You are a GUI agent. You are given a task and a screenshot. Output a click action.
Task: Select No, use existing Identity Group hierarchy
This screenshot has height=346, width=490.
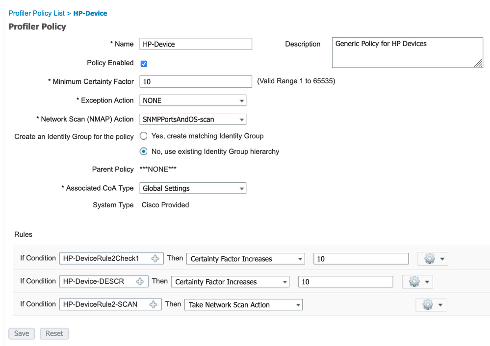[143, 151]
